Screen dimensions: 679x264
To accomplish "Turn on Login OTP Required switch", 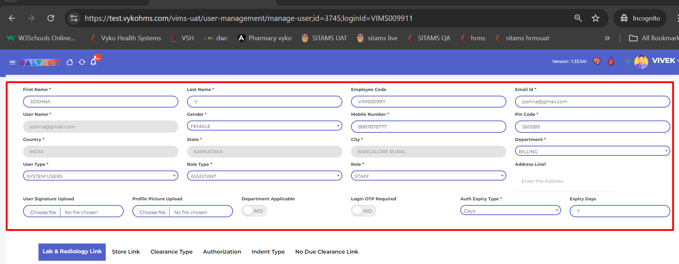I will 363,211.
